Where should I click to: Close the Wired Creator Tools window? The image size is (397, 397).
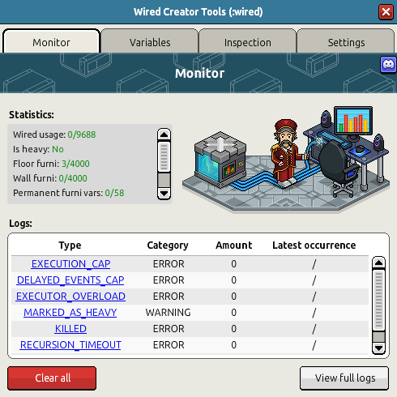click(x=386, y=12)
